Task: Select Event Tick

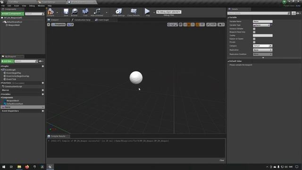Action: click(11, 79)
